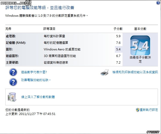
Task: Select the 處理器 row label
Action: [x=11, y=36]
